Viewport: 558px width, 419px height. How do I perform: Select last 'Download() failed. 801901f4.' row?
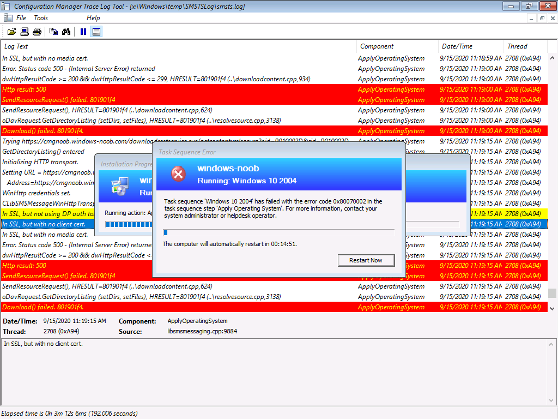(x=274, y=307)
